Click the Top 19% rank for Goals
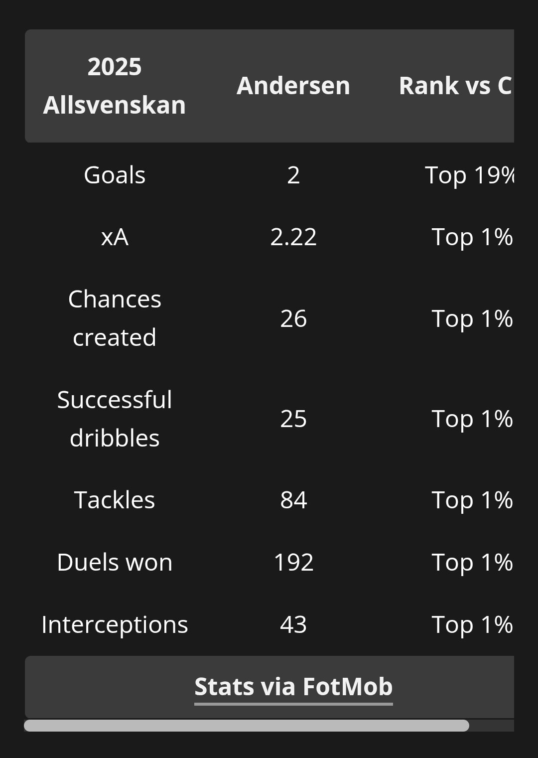Image resolution: width=538 pixels, height=758 pixels. (x=469, y=175)
